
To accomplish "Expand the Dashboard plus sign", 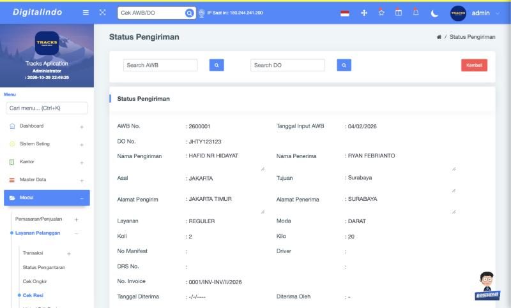I will coord(82,127).
